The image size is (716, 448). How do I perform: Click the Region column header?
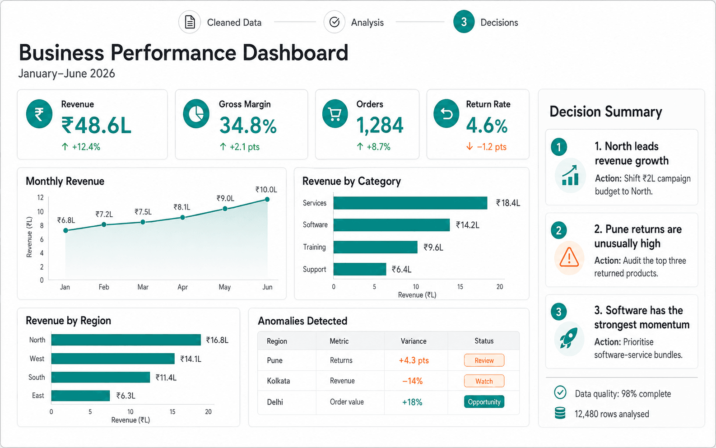277,341
